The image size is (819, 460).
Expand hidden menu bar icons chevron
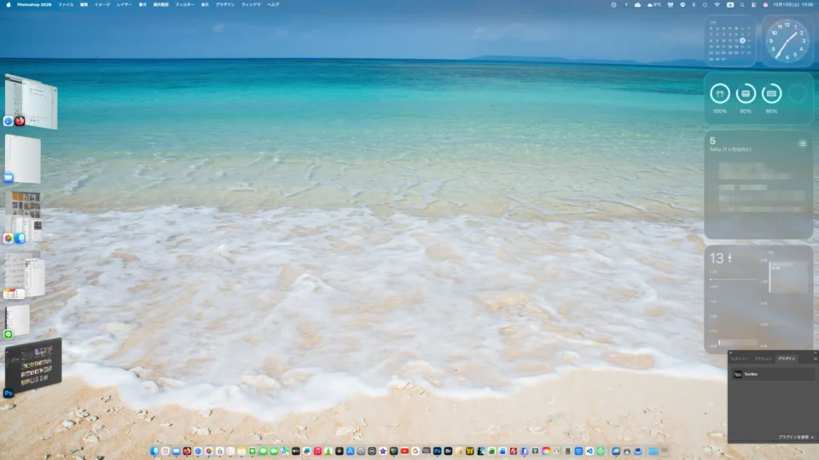(626, 5)
